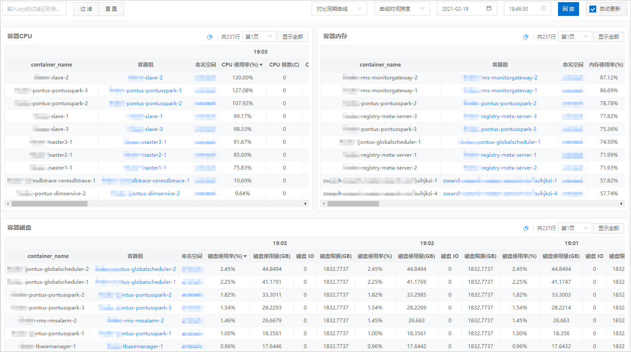Open master3-1 容器组 link in CPU table
The image size is (631, 352).
tap(145, 142)
